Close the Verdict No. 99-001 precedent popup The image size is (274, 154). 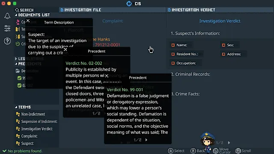point(107,76)
